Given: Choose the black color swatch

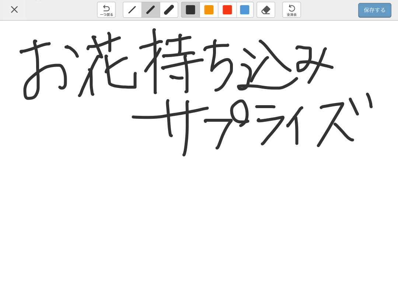Looking at the screenshot, I should point(191,10).
